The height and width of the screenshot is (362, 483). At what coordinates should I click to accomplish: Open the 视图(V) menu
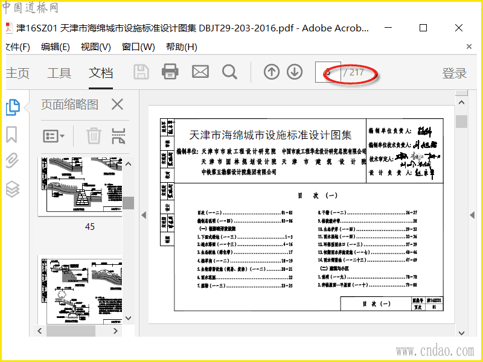96,47
